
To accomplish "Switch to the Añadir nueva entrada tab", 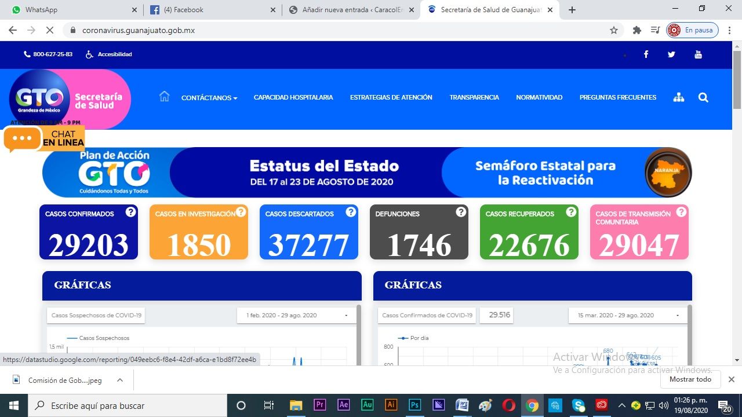I will pos(351,10).
